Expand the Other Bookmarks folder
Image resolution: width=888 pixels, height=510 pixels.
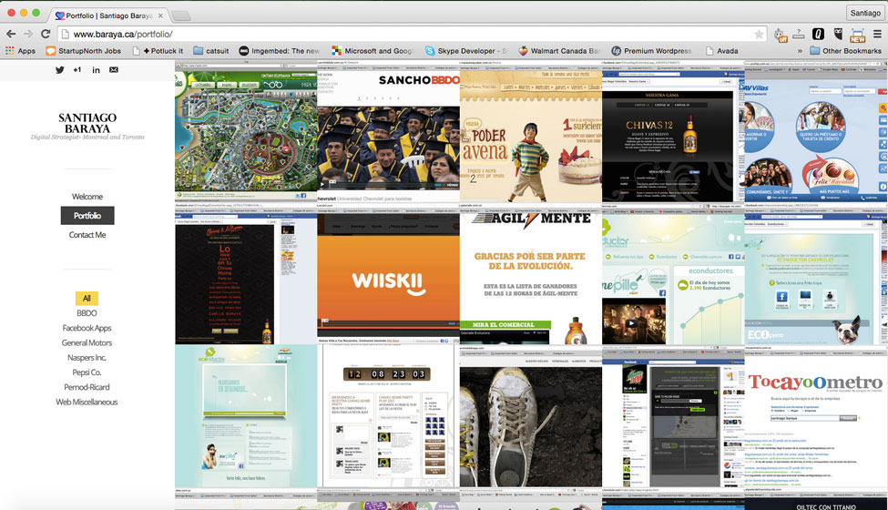pyautogui.click(x=845, y=51)
